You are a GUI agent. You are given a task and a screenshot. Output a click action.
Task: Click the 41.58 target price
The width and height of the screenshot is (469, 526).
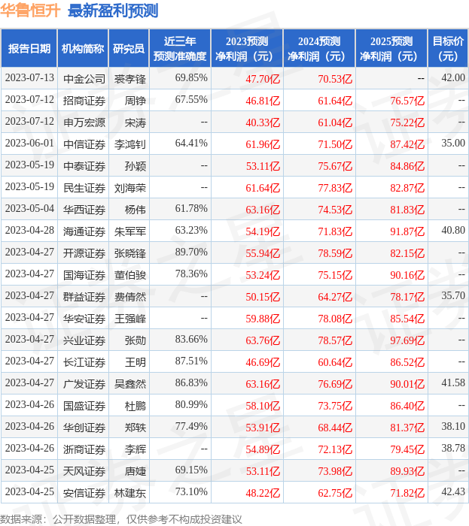tap(453, 383)
